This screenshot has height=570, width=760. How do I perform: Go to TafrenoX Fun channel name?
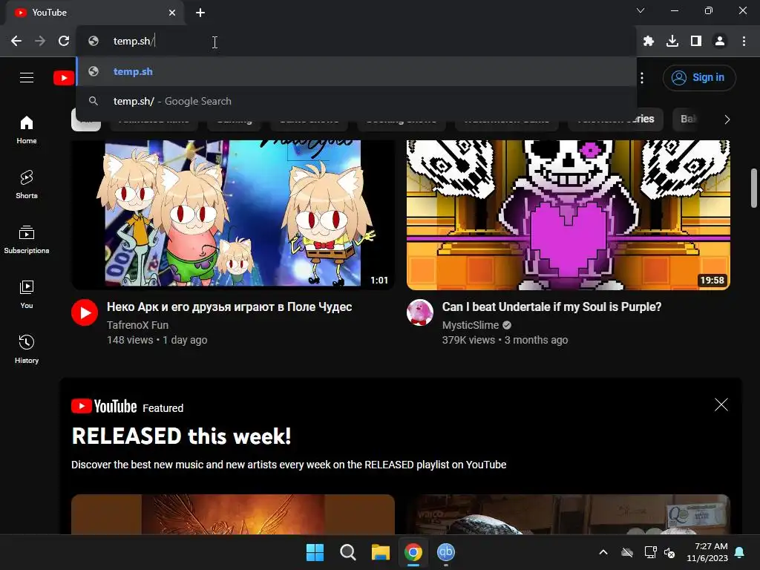[x=137, y=325]
